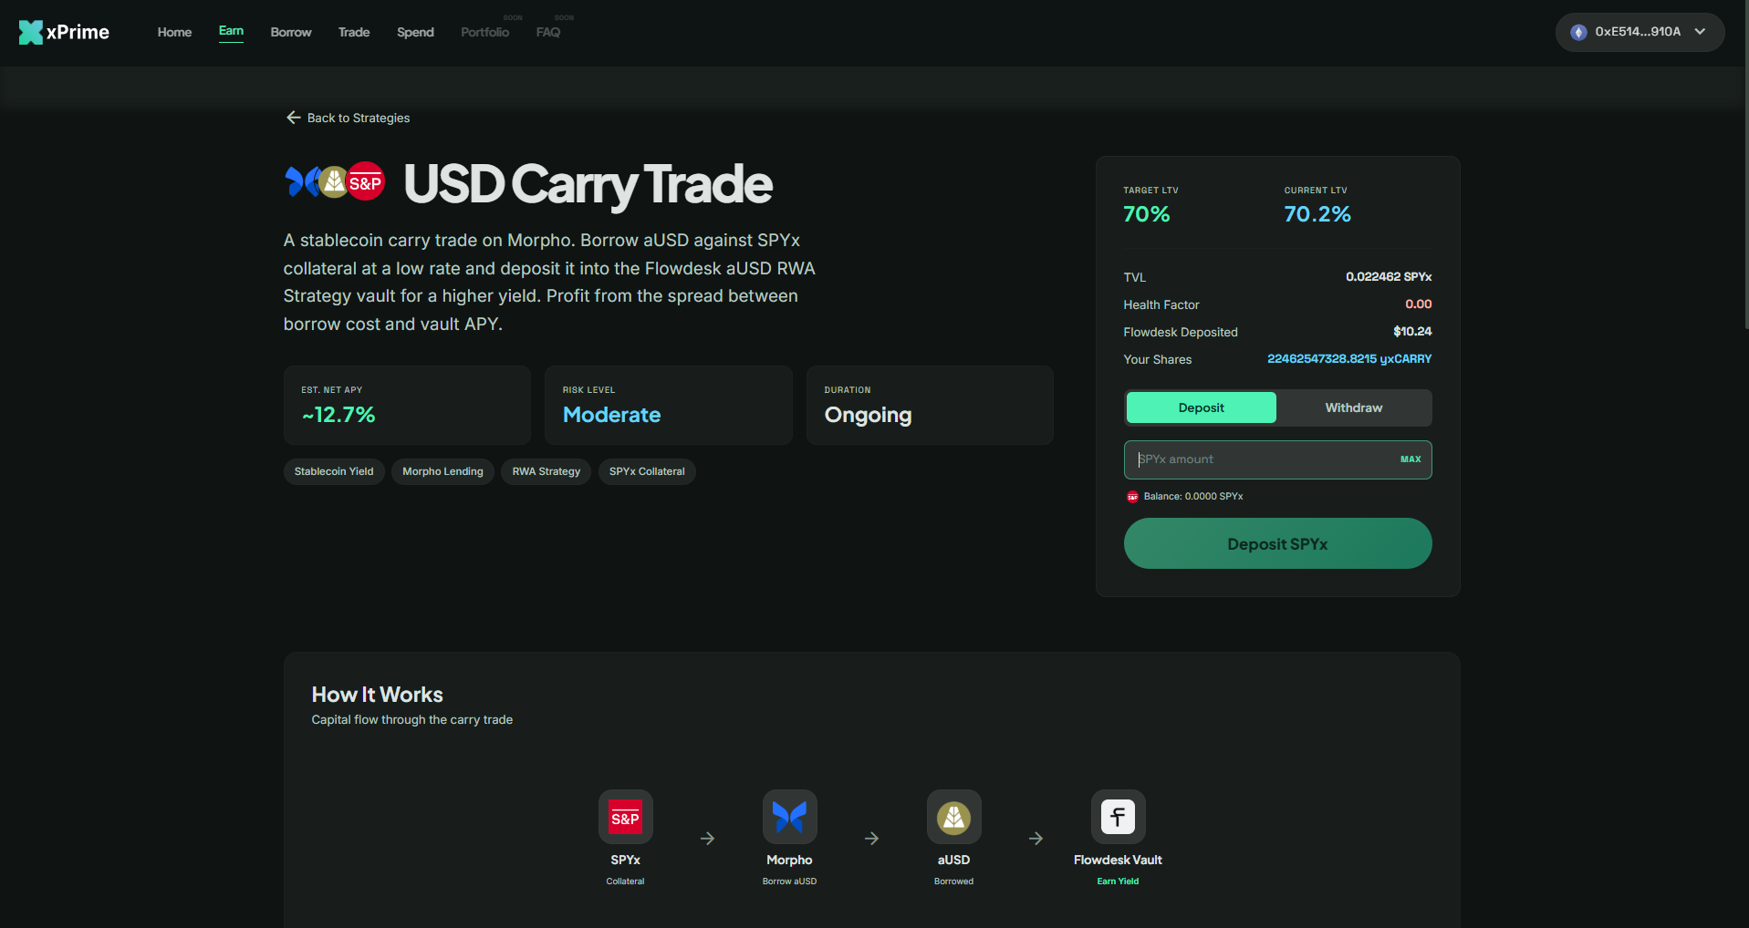The width and height of the screenshot is (1749, 928).
Task: Click the USD Carry Trade heading
Action: point(588,184)
